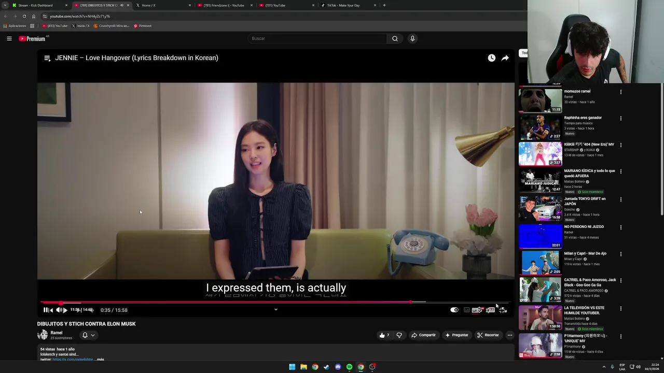Open the (453) YouTube bookmark
Viewport: 664px width, 373px height.
[x=55, y=26]
